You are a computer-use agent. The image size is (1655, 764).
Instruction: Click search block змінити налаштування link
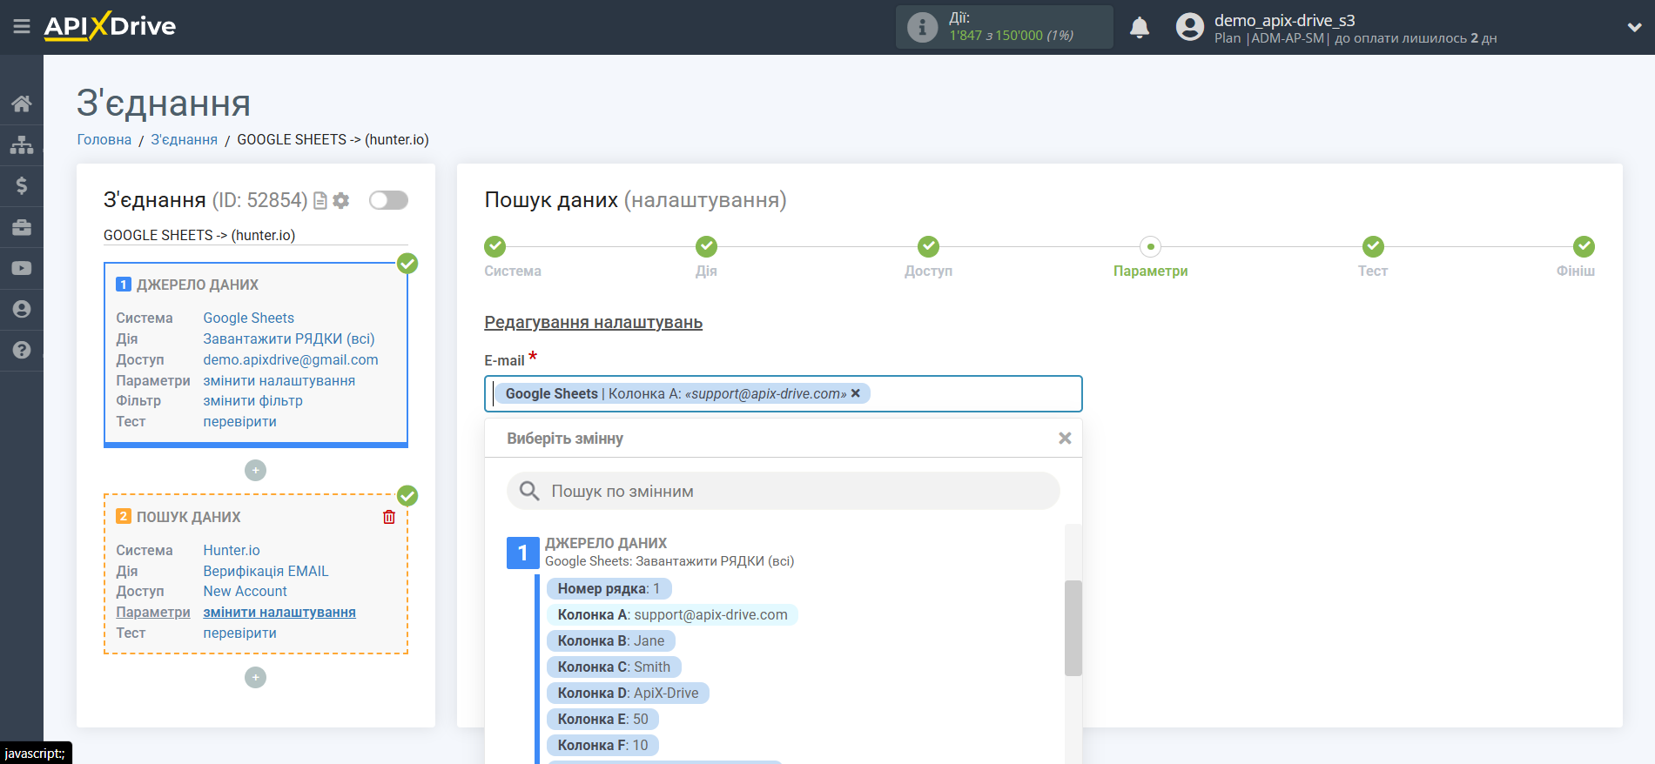(x=279, y=612)
